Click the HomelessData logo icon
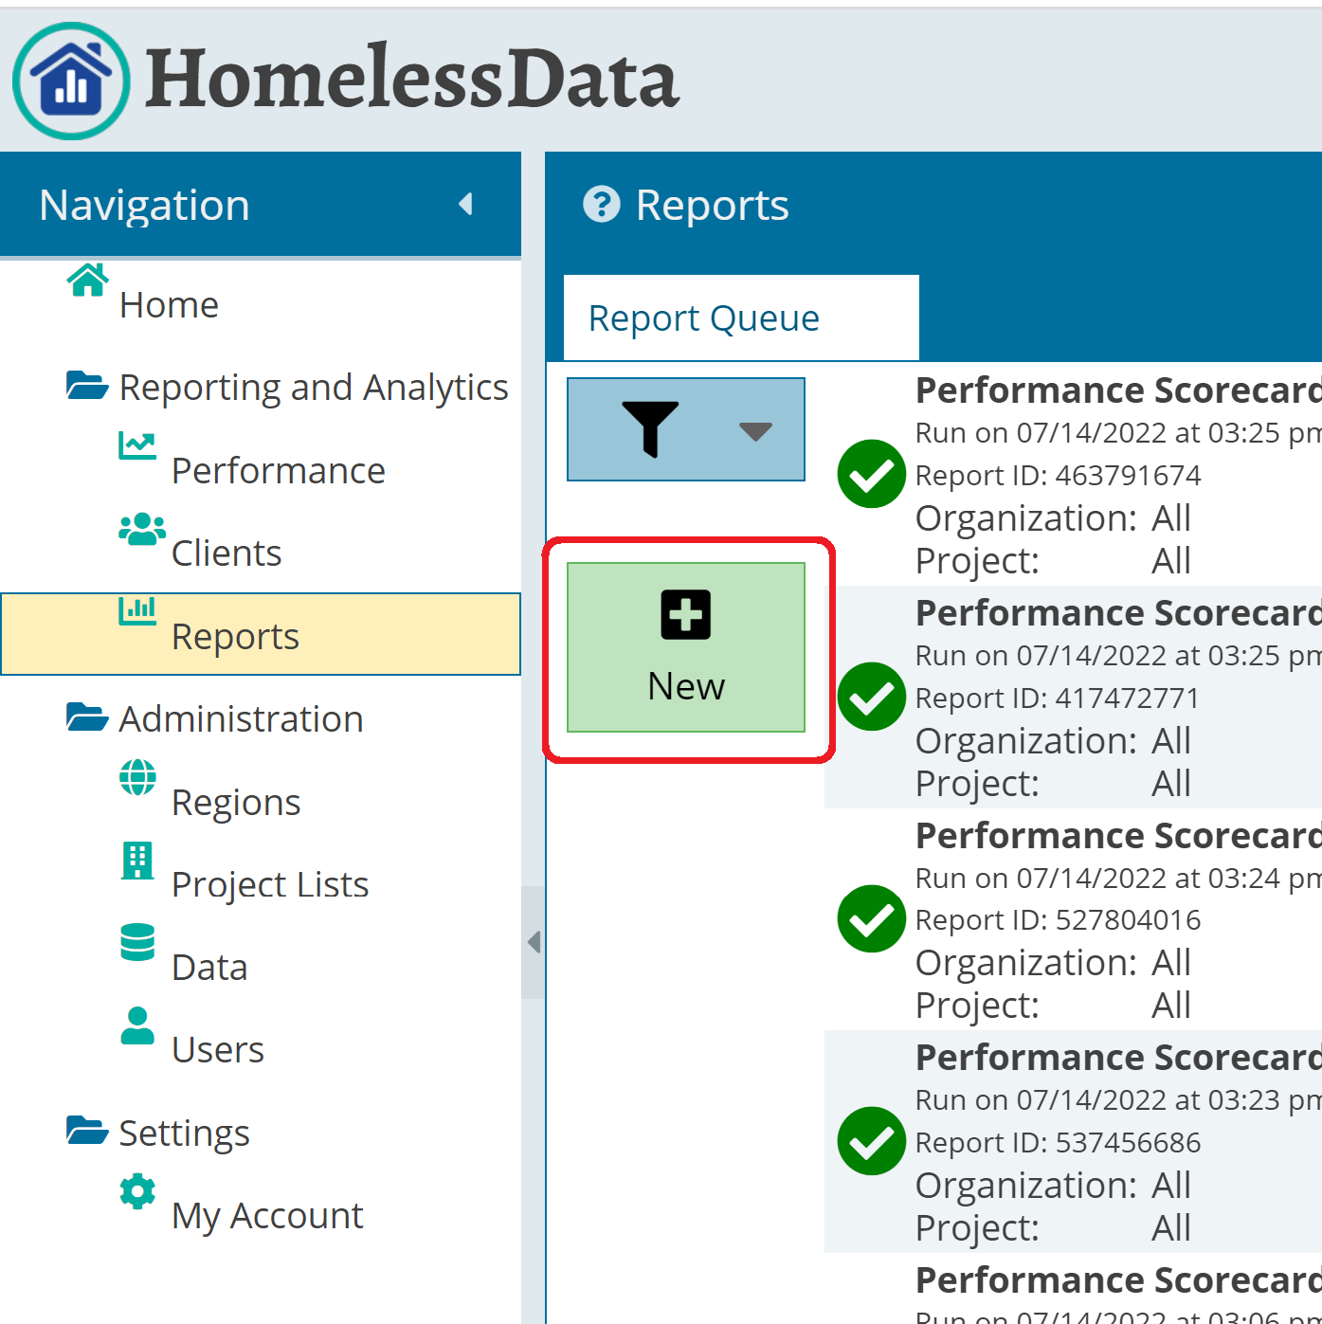 71,82
